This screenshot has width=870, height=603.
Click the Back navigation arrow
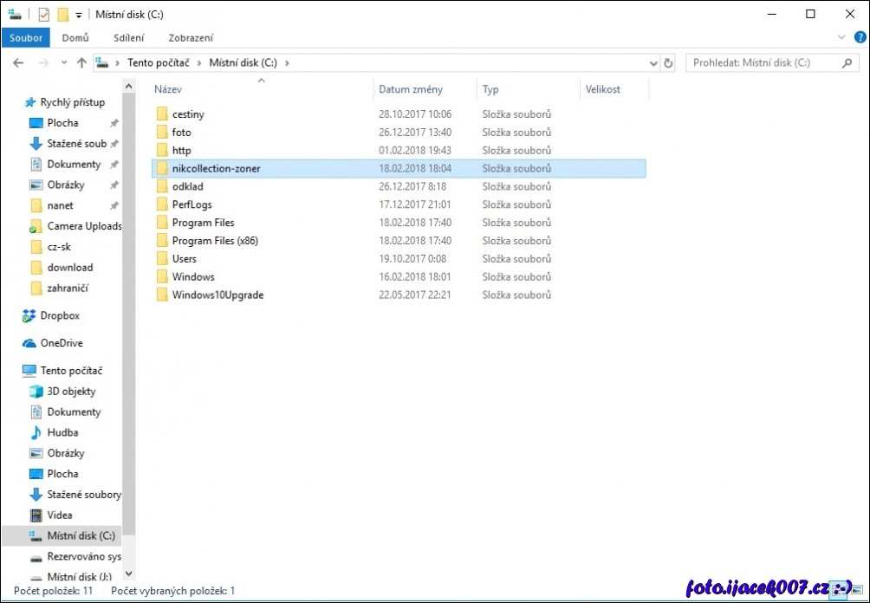tap(18, 63)
